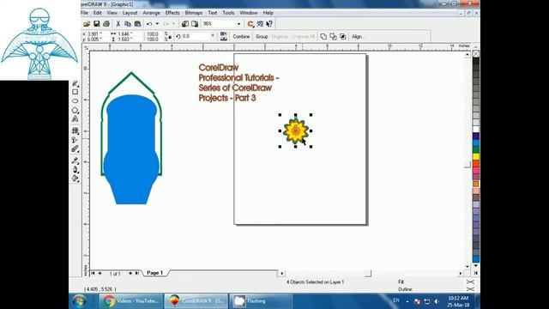Viewport: 549px width, 309px height.
Task: Open the Windows Start menu
Action: pyautogui.click(x=80, y=300)
